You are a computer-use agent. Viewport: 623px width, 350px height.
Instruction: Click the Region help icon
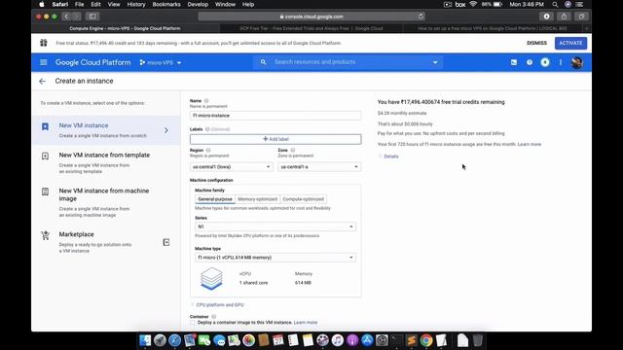pos(208,150)
